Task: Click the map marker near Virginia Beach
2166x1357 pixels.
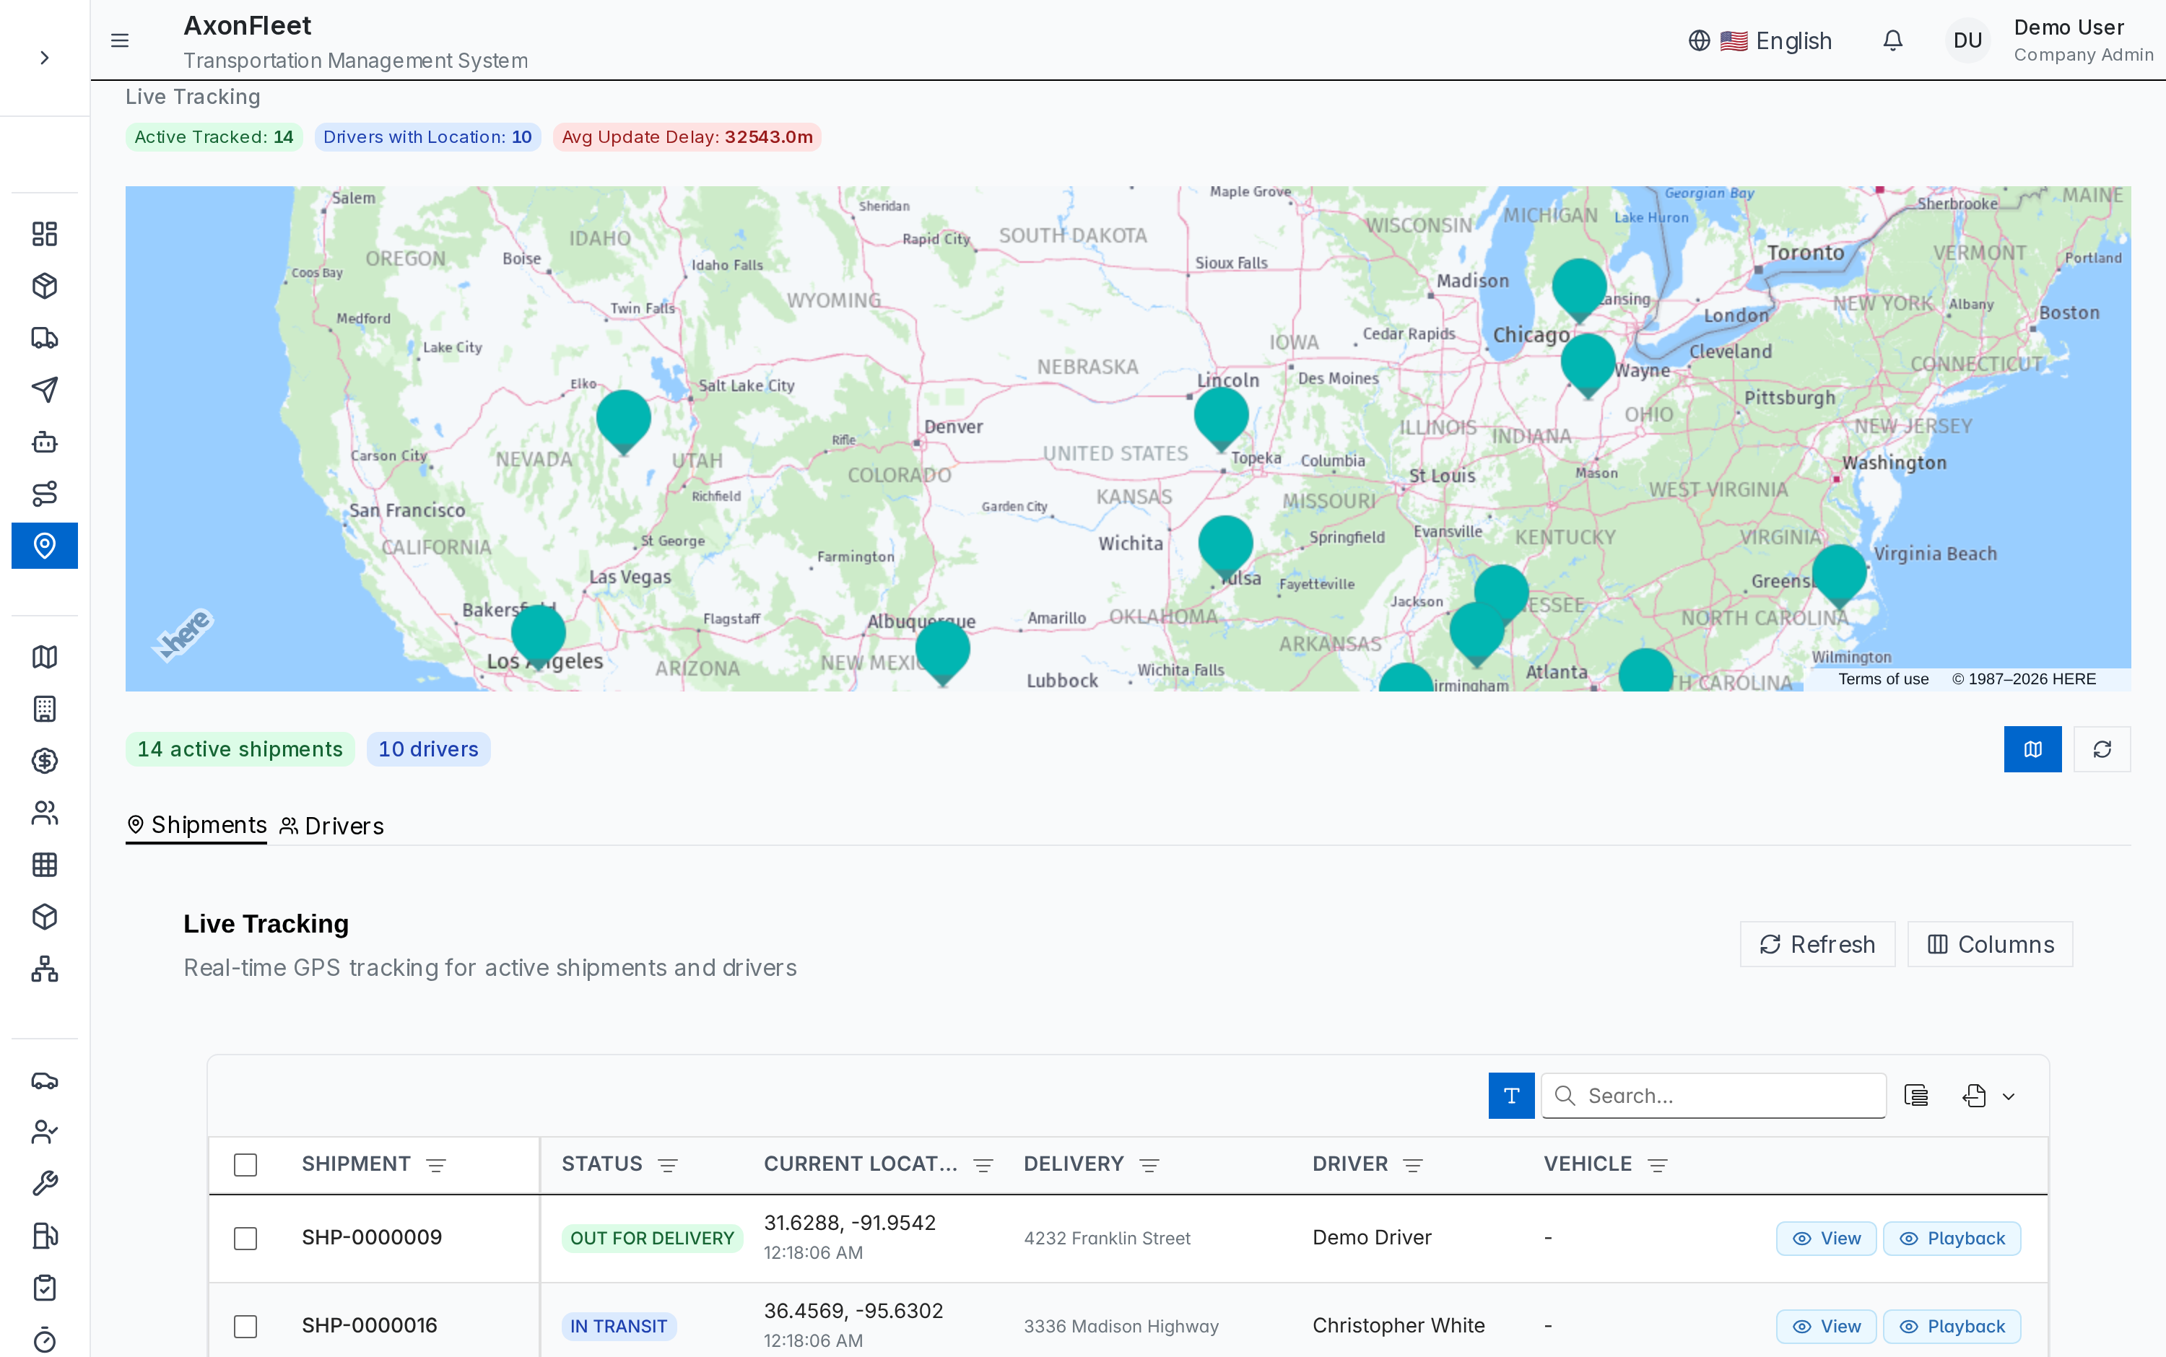Action: 1839,575
